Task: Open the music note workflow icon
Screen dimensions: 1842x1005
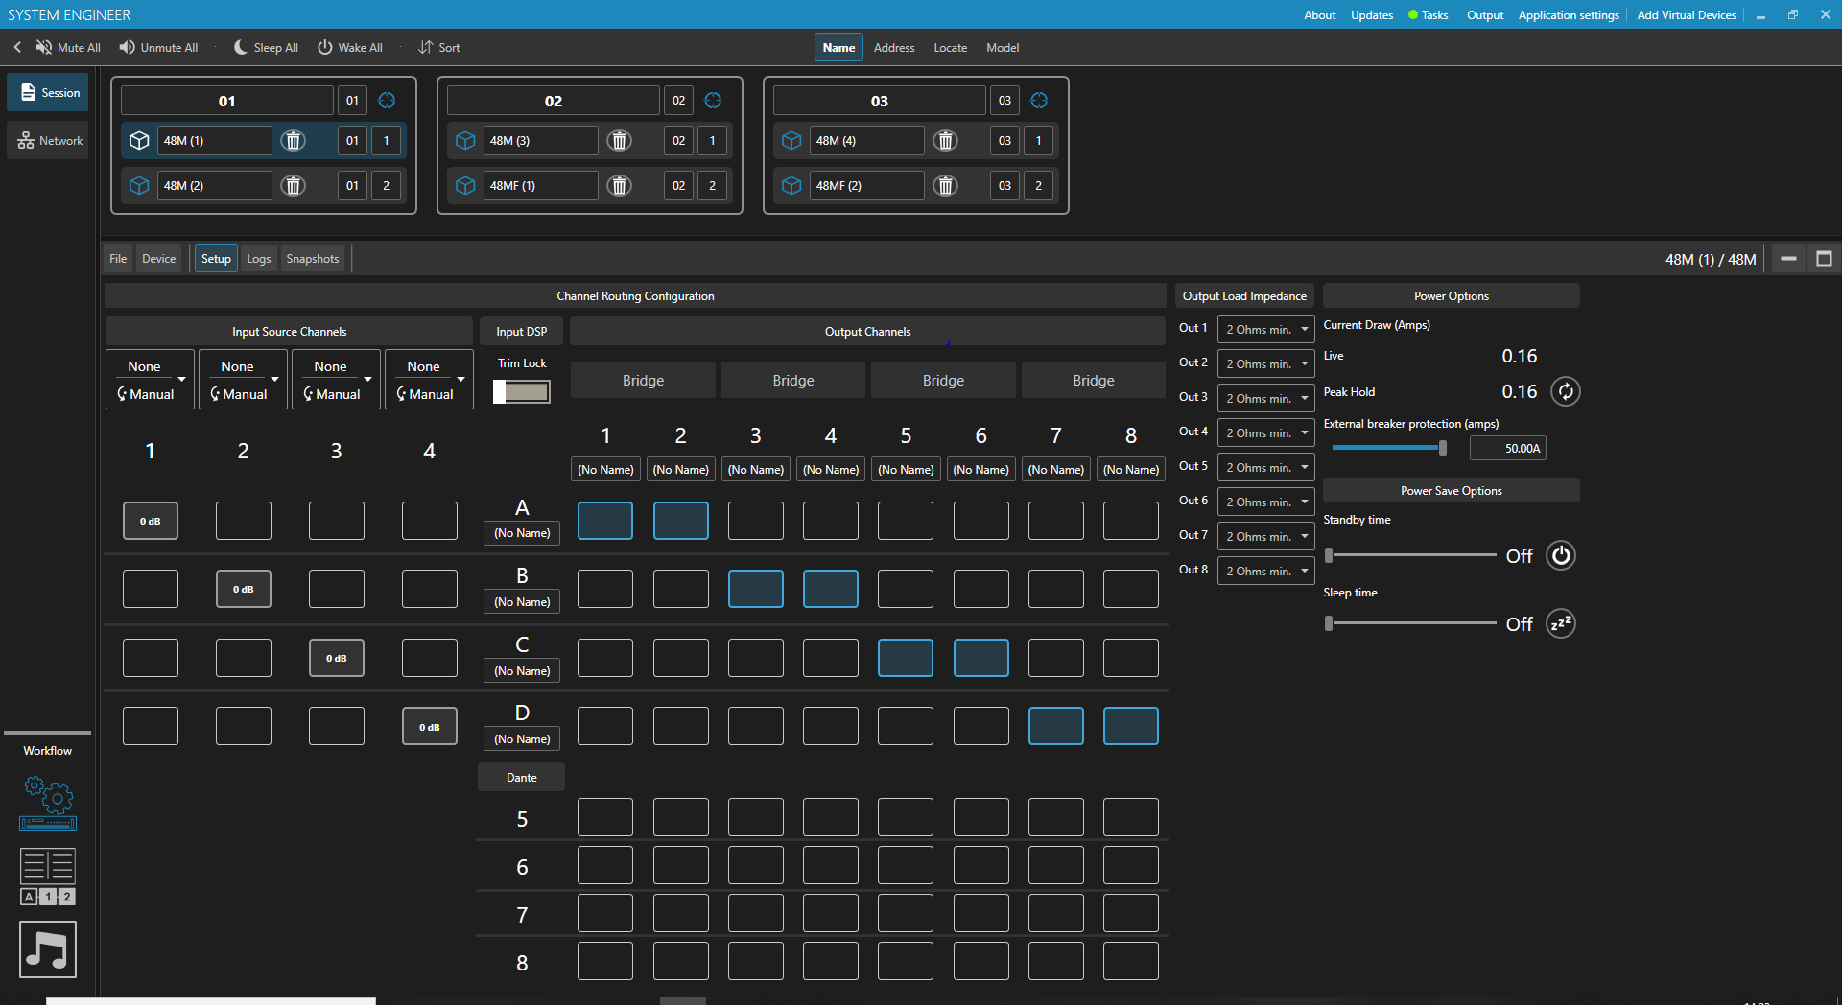Action: [48, 949]
